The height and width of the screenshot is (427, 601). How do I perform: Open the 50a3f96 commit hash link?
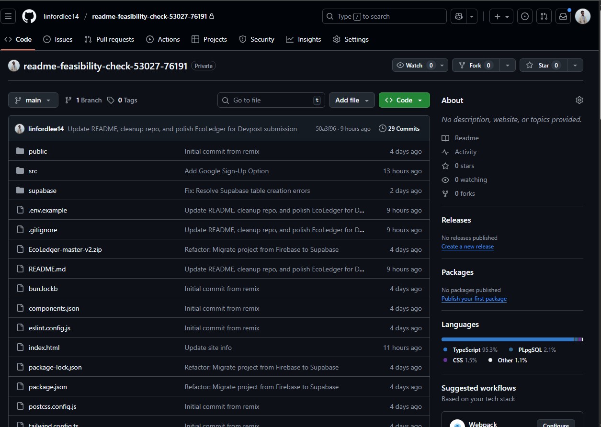(x=326, y=129)
